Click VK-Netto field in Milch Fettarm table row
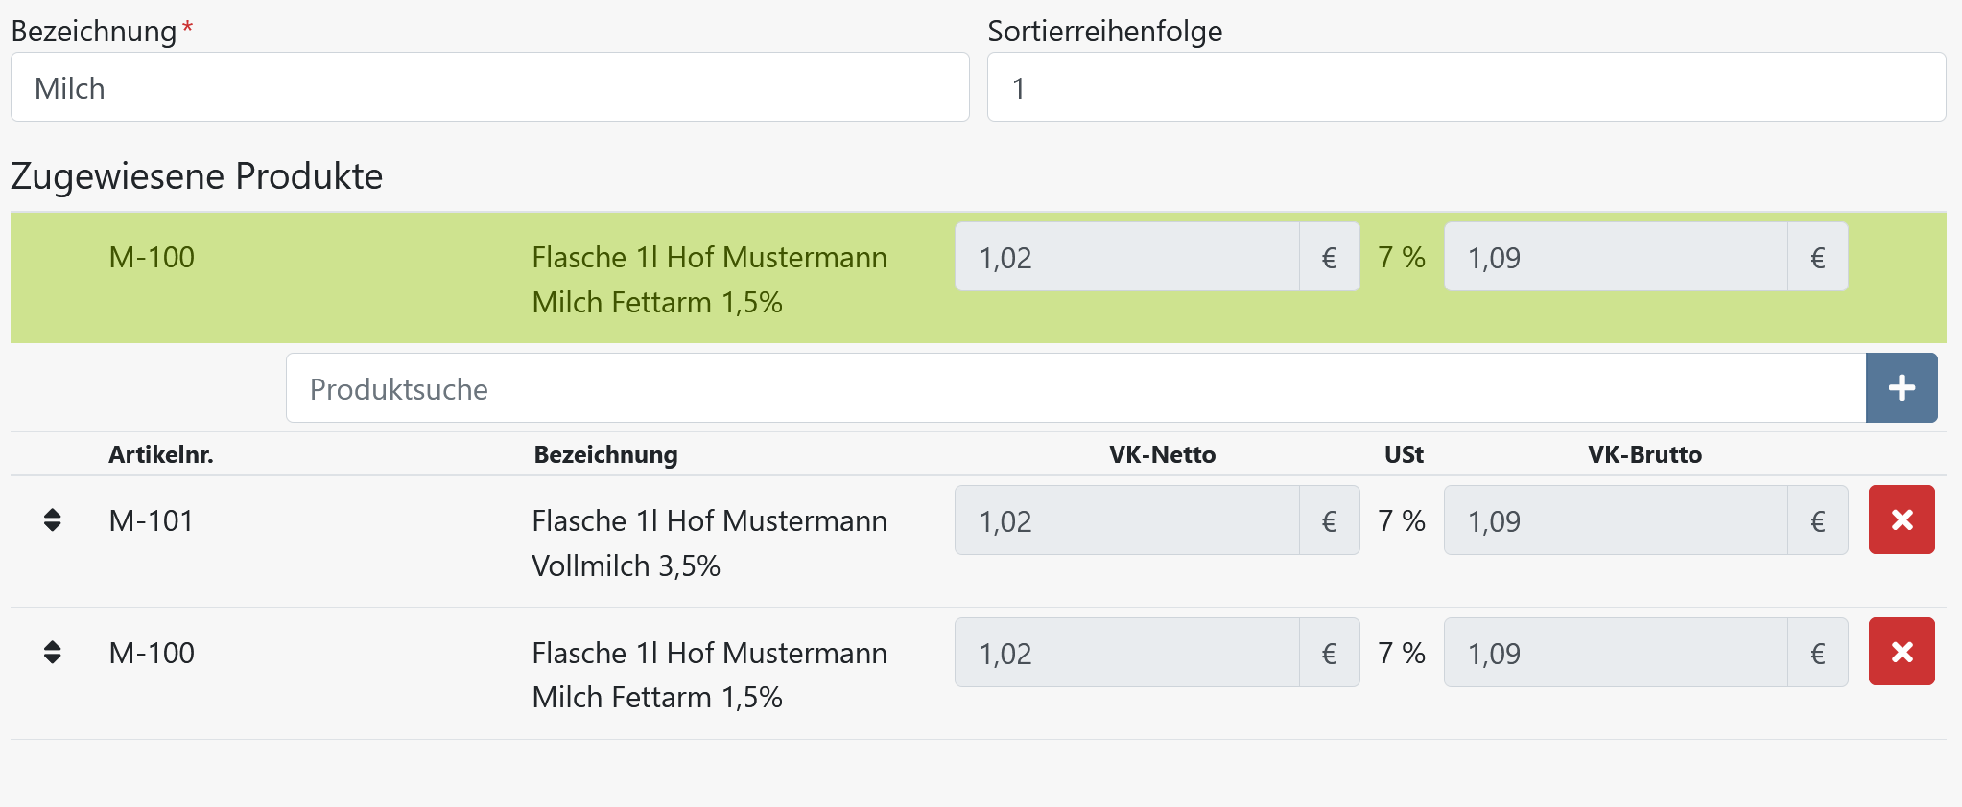1962x807 pixels. [x=1127, y=653]
